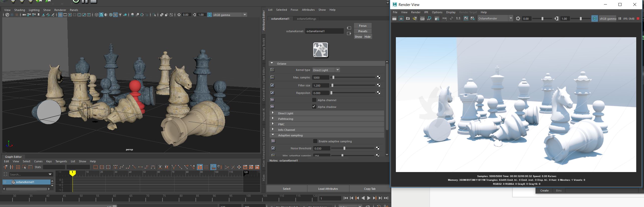The image size is (644, 207).
Task: Open the Renderer menu in viewport panel
Action: click(60, 10)
